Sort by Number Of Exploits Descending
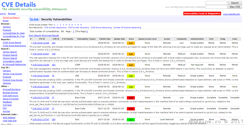 (127, 28)
